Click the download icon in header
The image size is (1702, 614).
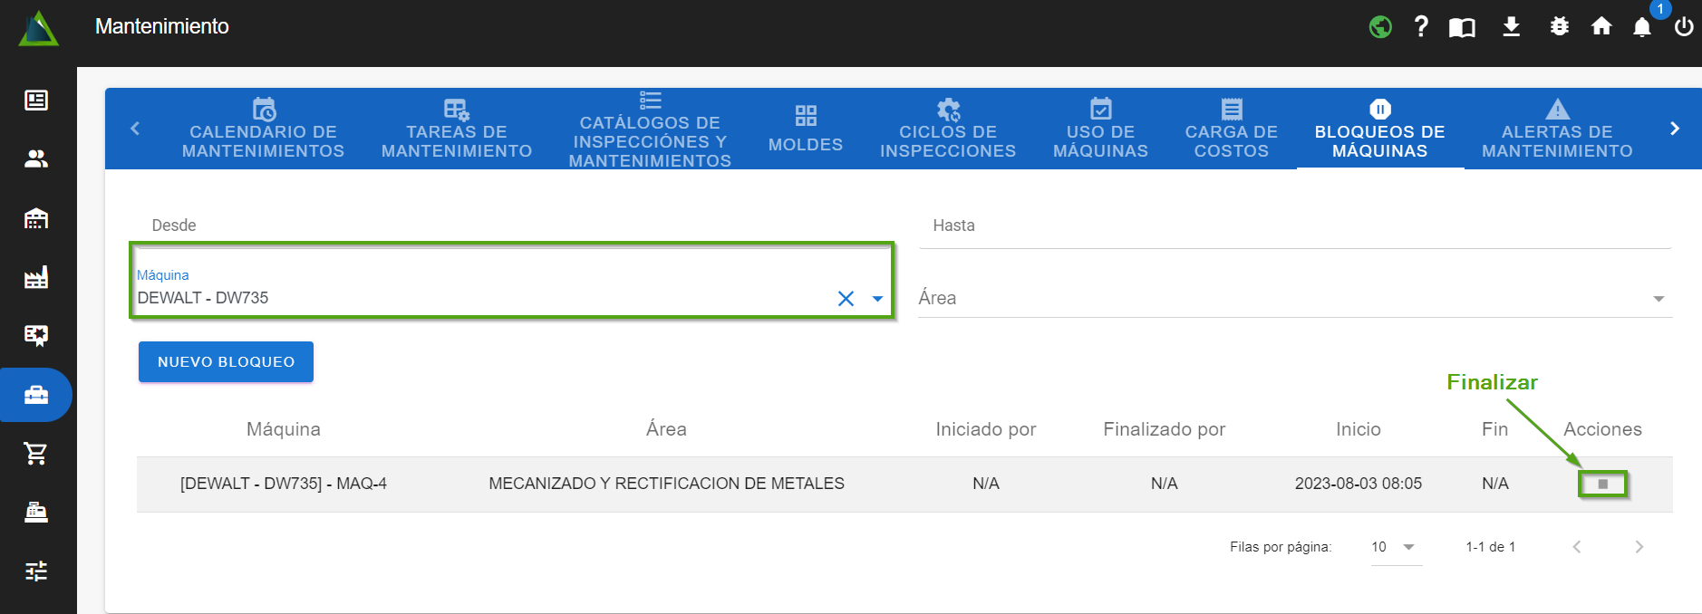tap(1511, 27)
